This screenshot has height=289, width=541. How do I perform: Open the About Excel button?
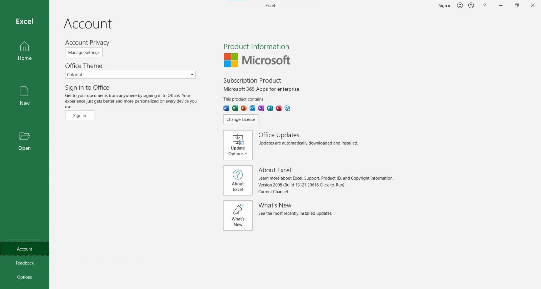[x=238, y=180]
